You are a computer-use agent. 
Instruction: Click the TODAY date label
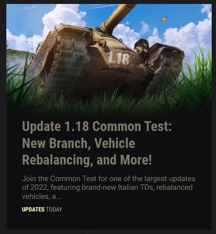click(x=54, y=210)
